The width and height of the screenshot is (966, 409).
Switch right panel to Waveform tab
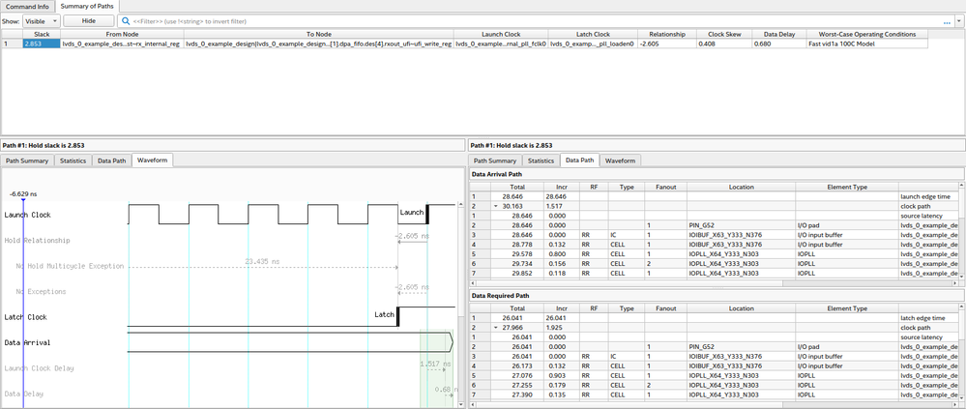point(620,161)
